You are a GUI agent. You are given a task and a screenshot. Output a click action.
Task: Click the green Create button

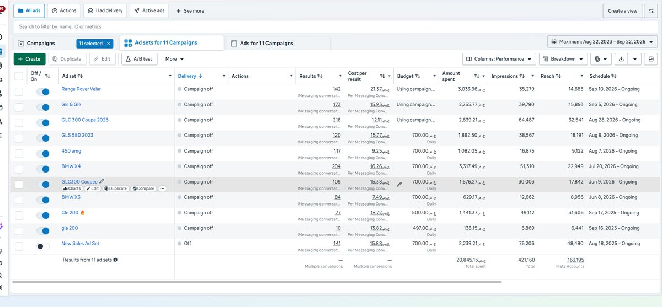coord(29,59)
